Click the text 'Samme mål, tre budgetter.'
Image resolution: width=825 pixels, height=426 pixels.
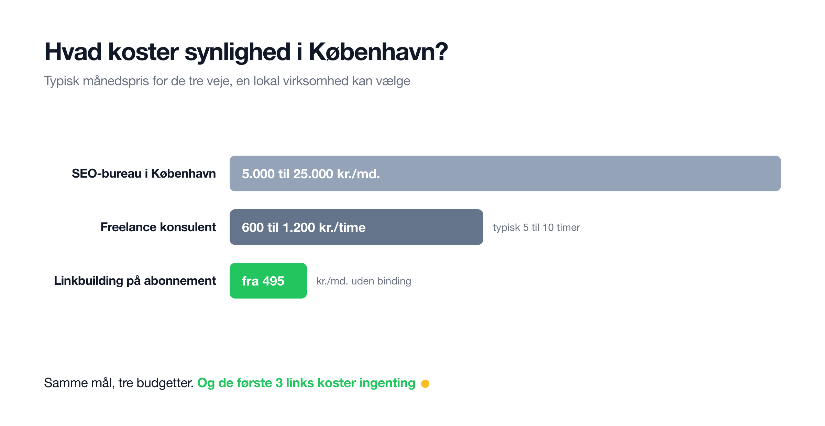119,383
